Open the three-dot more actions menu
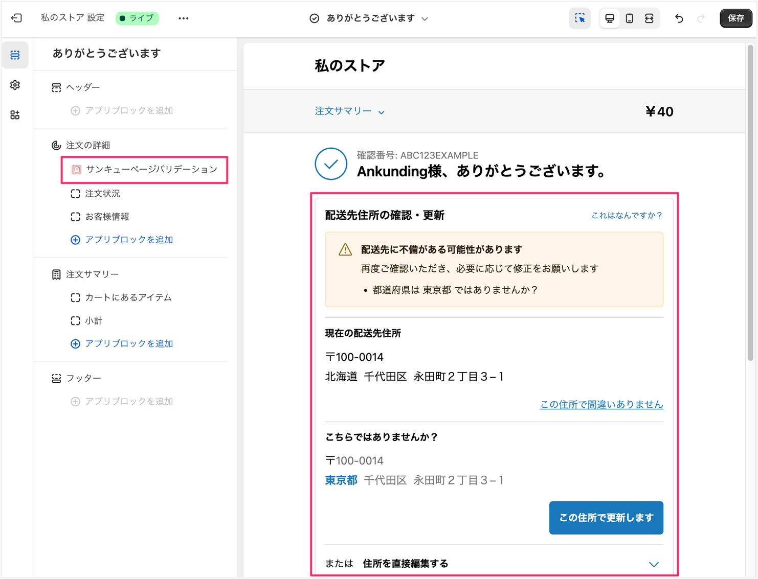 pyautogui.click(x=184, y=18)
